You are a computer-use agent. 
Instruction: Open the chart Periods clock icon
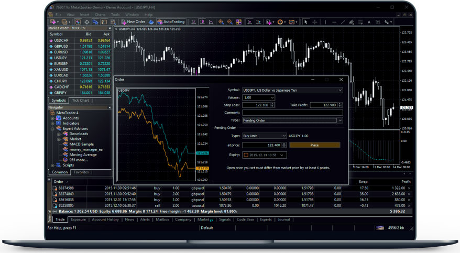(280, 22)
